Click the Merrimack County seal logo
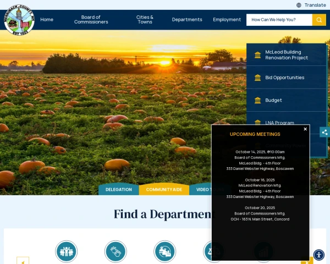This screenshot has height=264, width=330. pyautogui.click(x=19, y=20)
